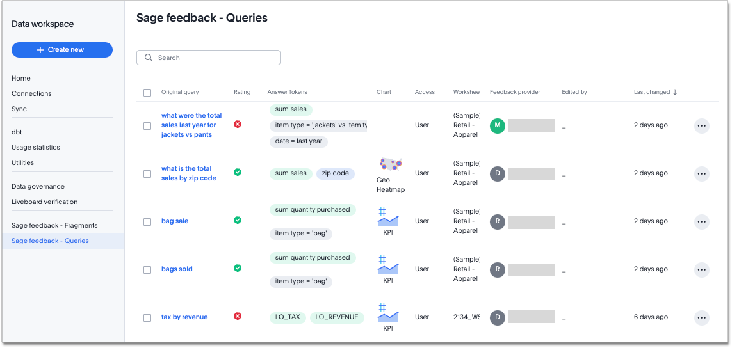
Task: Click the green 'M' feedback provider avatar
Action: click(x=498, y=125)
